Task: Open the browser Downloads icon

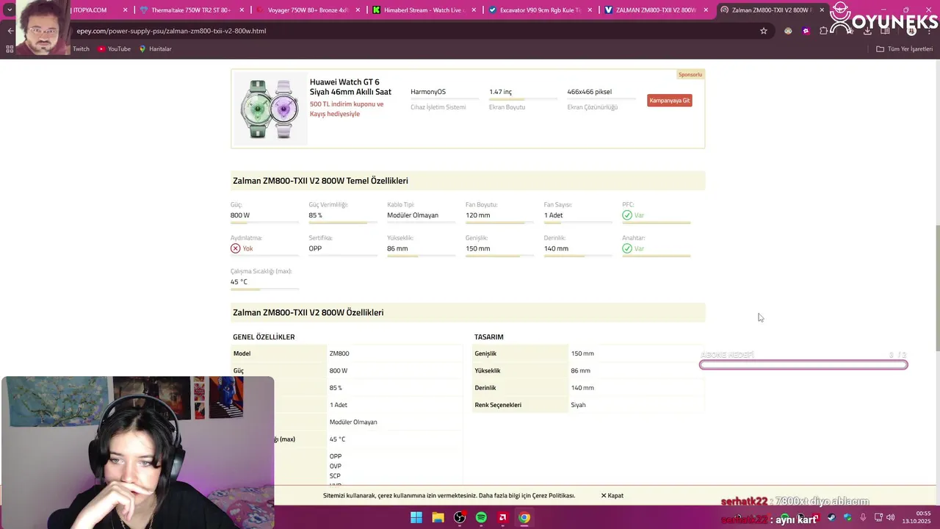Action: [867, 31]
